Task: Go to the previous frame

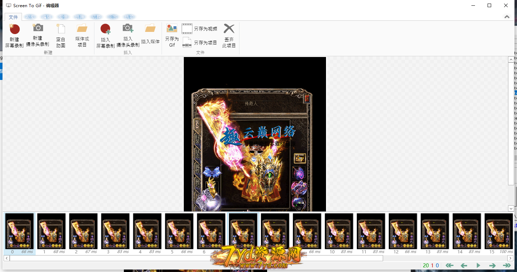Action: [464, 266]
